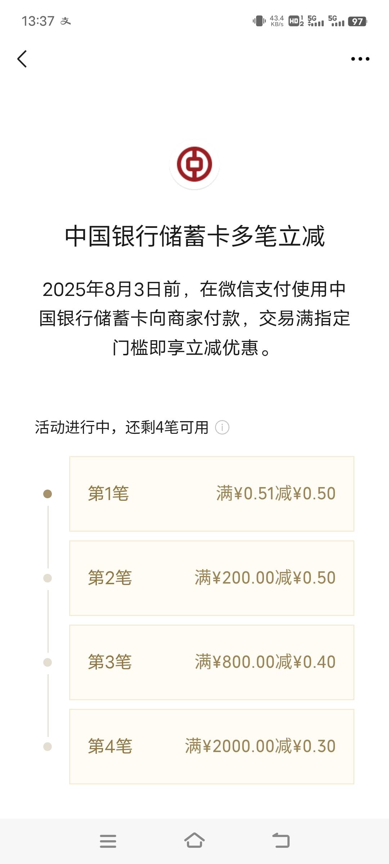The image size is (389, 864).
Task: Open Android recent apps menu icon
Action: (x=108, y=841)
